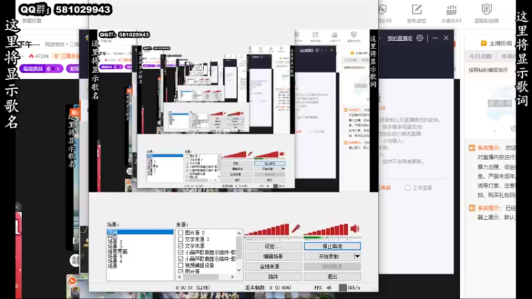The height and width of the screenshot is (299, 532).
Task: Click the second 系统提示 speaker icon
Action: point(471,208)
